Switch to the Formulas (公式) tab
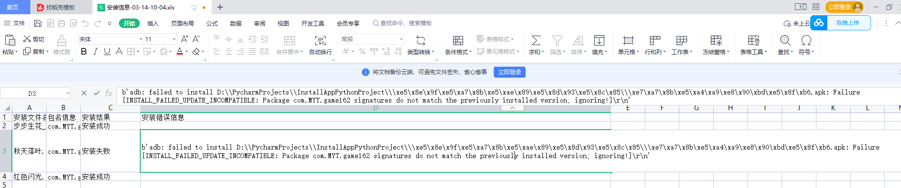This screenshot has height=188, width=901. (212, 23)
